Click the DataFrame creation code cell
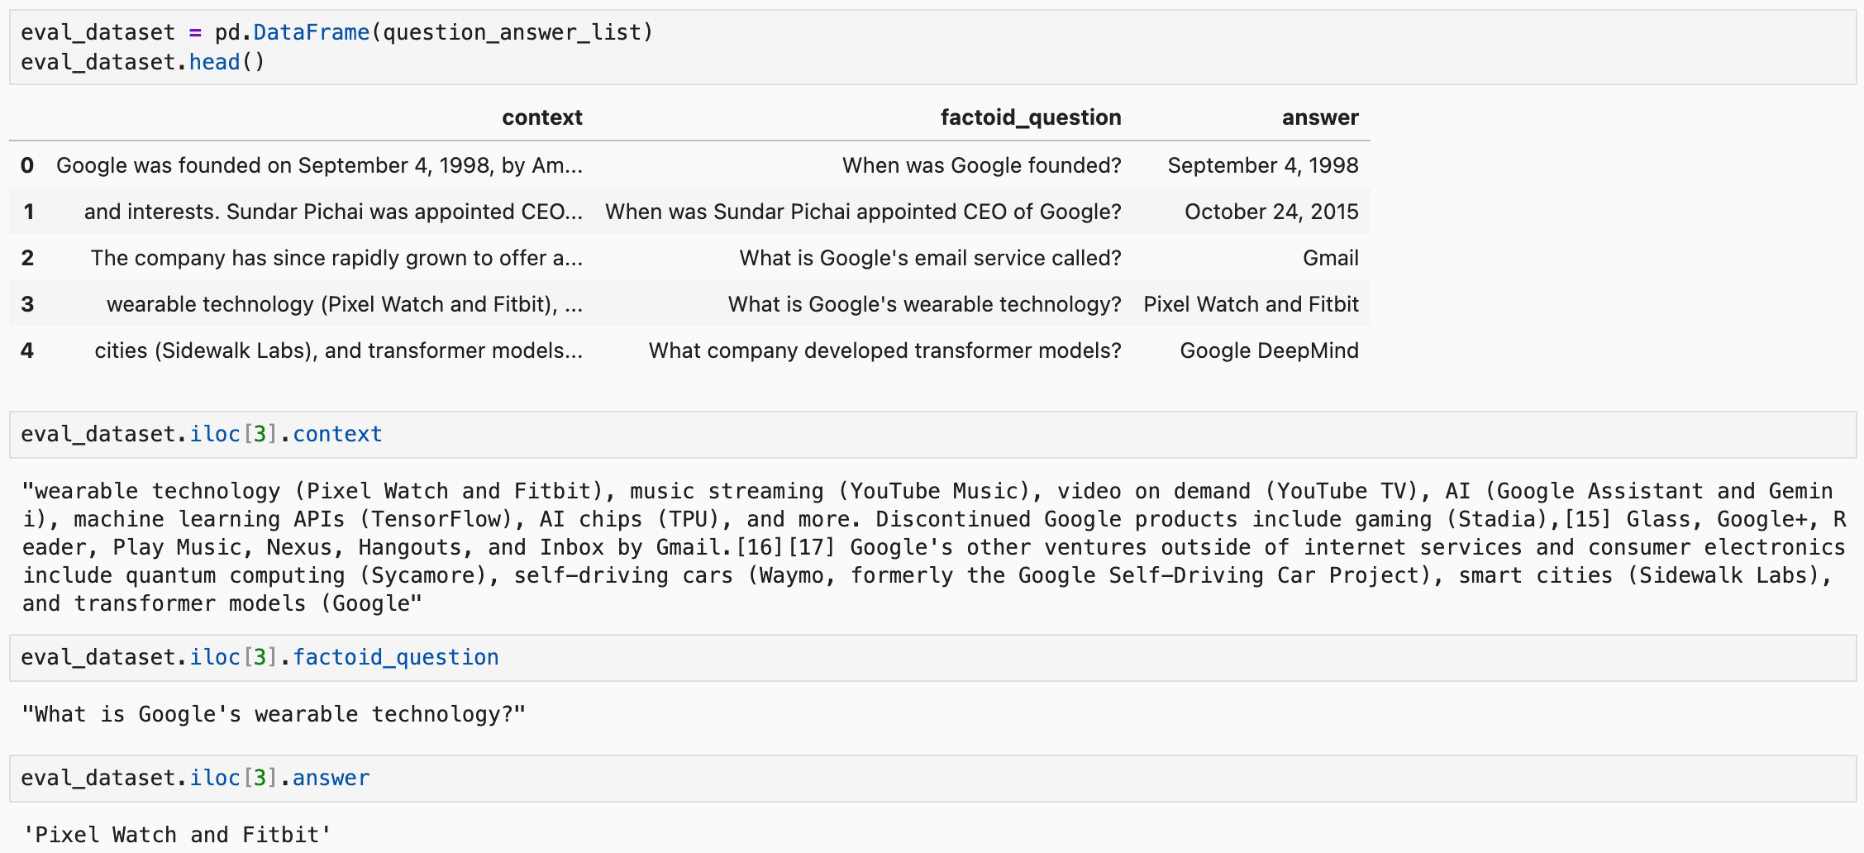The height and width of the screenshot is (853, 1864). pos(932,47)
